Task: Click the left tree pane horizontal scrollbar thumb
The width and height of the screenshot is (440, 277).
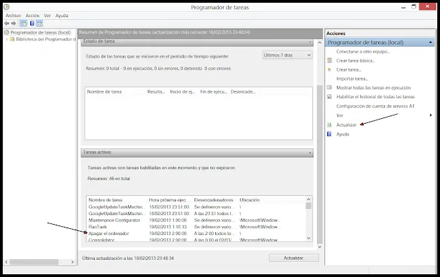Action: (34, 262)
